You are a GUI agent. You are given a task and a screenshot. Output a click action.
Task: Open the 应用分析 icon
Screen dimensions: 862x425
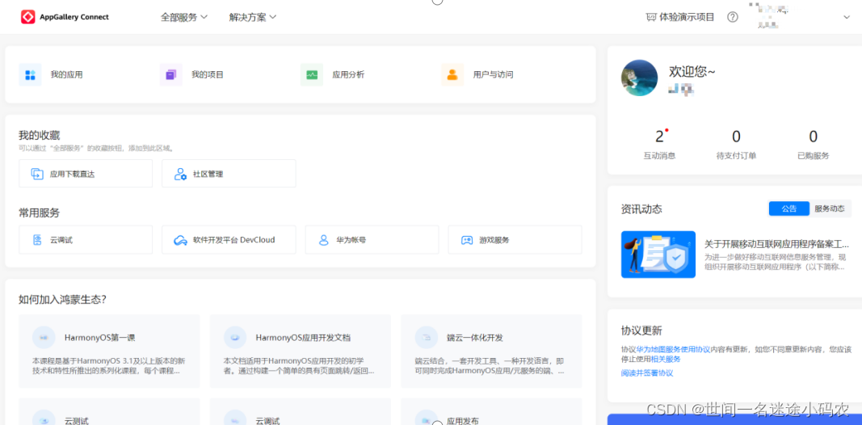312,75
